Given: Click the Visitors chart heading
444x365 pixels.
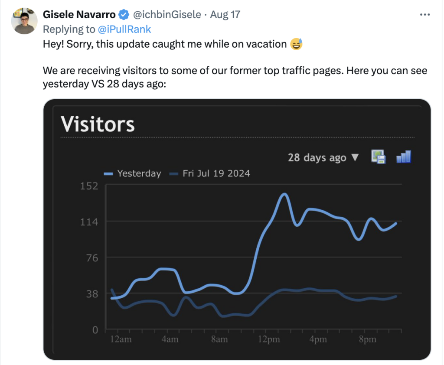Looking at the screenshot, I should 98,124.
